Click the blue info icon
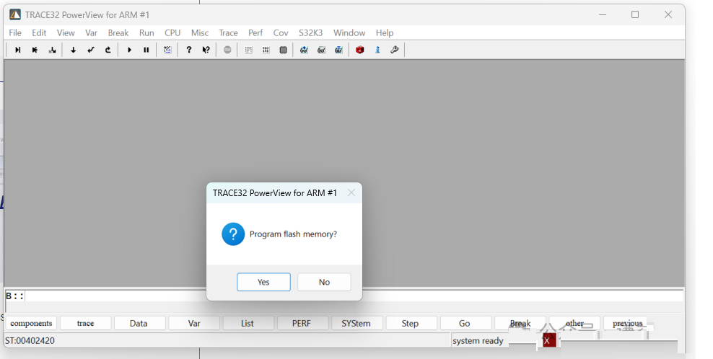The height and width of the screenshot is (359, 713). pos(377,50)
